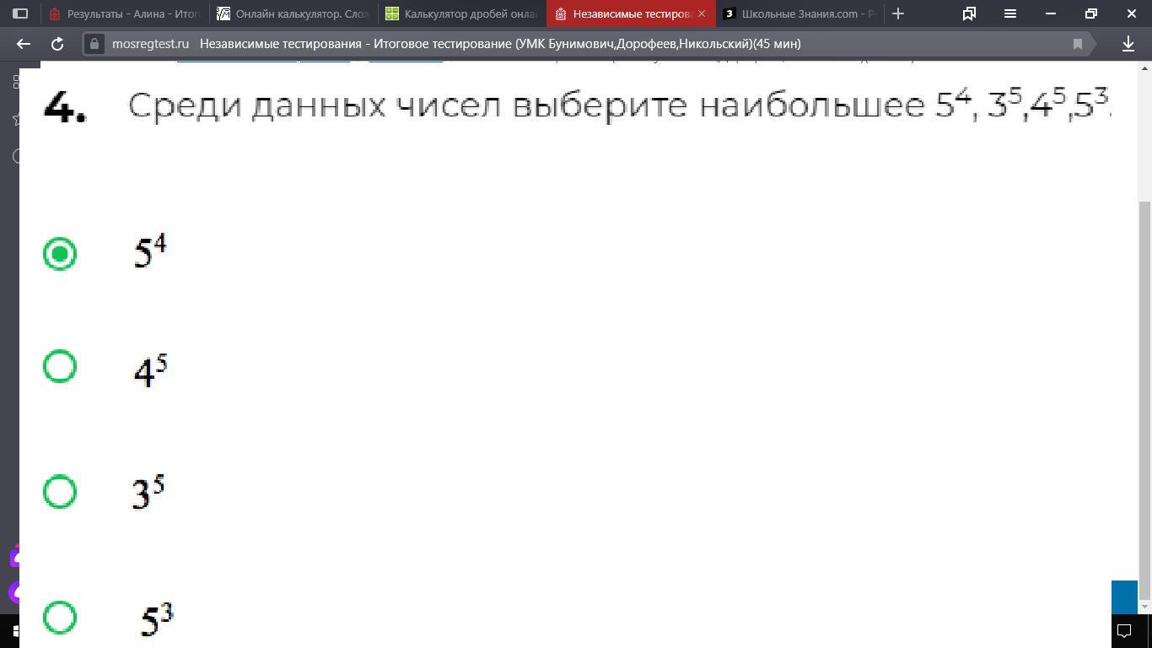Switch to Калькулятор дробей онлайн tab

(x=461, y=13)
